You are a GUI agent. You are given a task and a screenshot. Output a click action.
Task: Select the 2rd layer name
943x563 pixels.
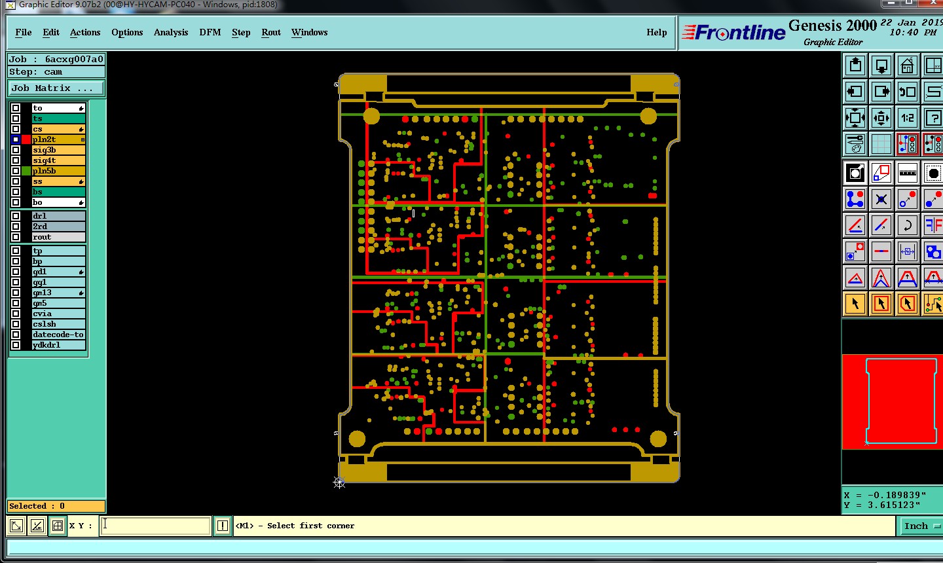[x=59, y=227]
